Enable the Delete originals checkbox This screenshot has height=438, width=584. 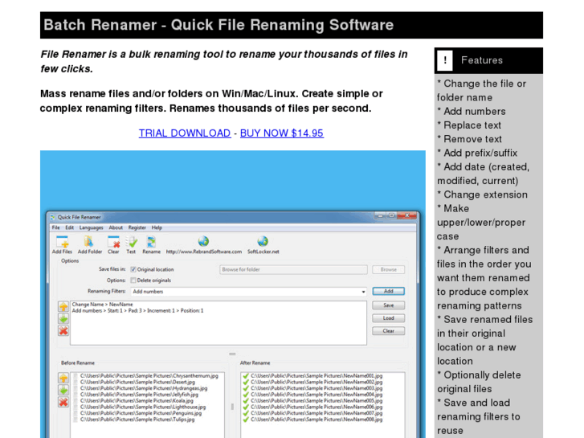point(133,280)
